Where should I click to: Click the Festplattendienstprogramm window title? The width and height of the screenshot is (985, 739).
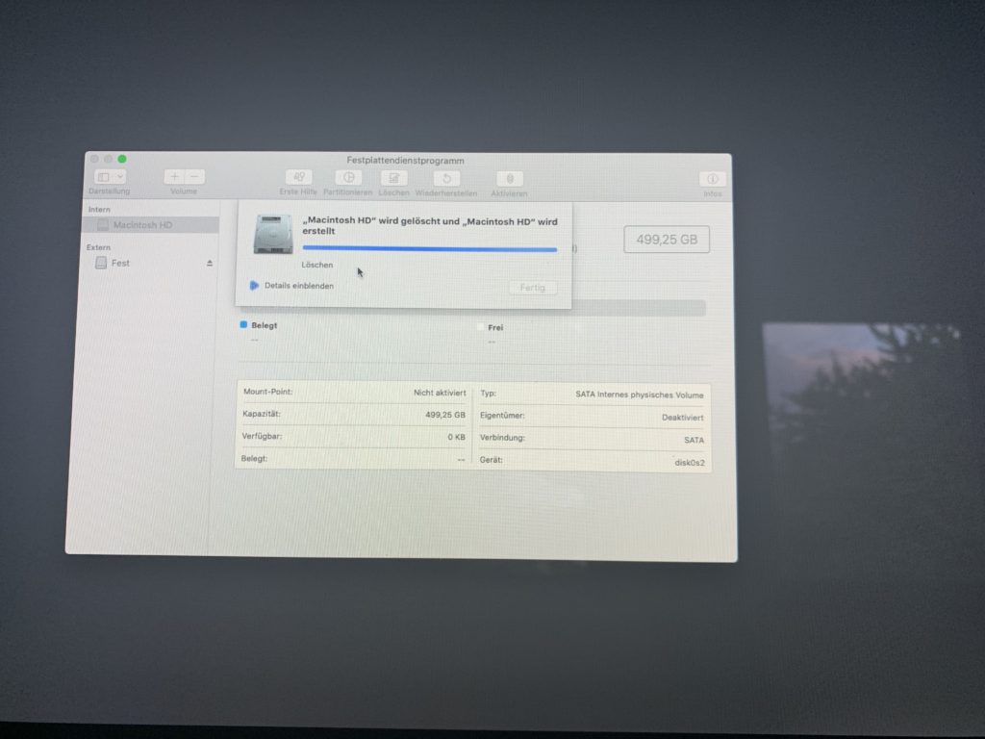tap(405, 161)
